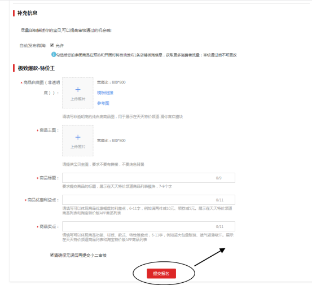
Task: Click the 商品标题 field label
Action: tap(48, 178)
